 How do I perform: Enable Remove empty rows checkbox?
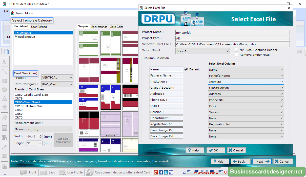(x=237, y=55)
